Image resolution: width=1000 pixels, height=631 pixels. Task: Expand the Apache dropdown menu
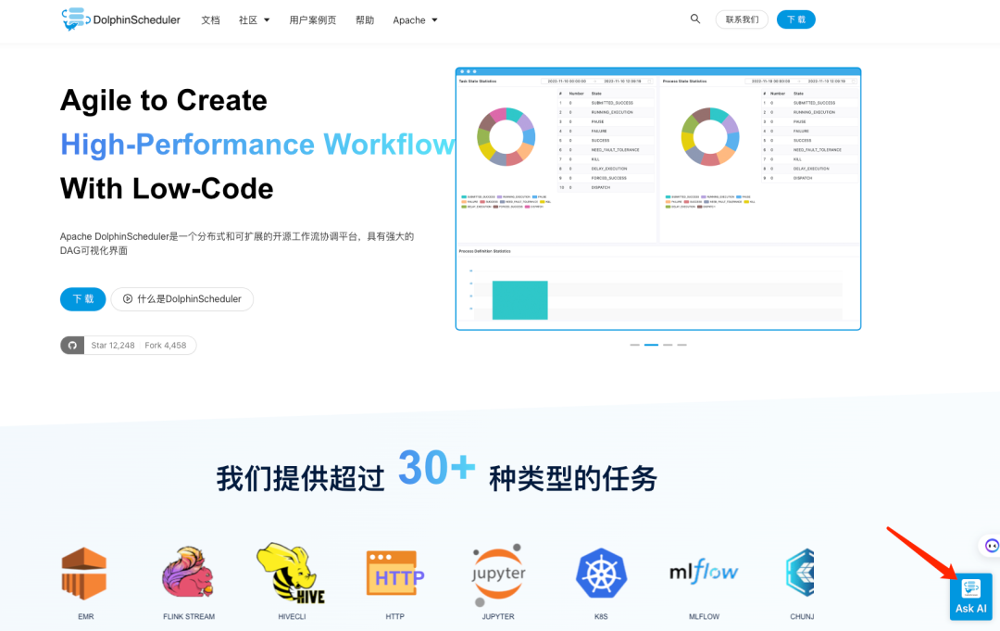pos(415,19)
